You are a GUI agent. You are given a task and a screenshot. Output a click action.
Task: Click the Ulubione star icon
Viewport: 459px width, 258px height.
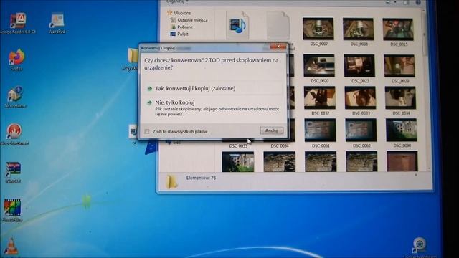(x=169, y=13)
